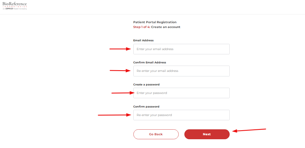The height and width of the screenshot is (148, 305).
Task: Click the Go Back button
Action: point(156,134)
